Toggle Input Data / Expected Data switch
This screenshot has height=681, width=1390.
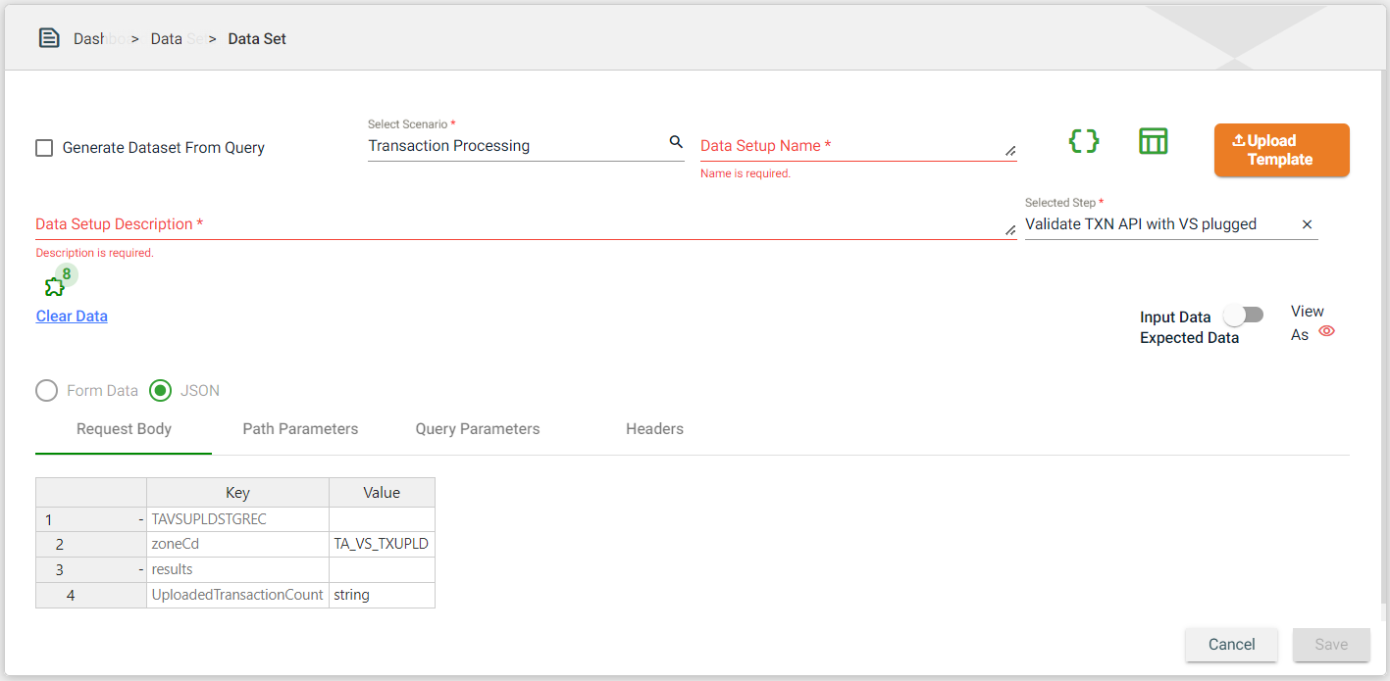1243,316
